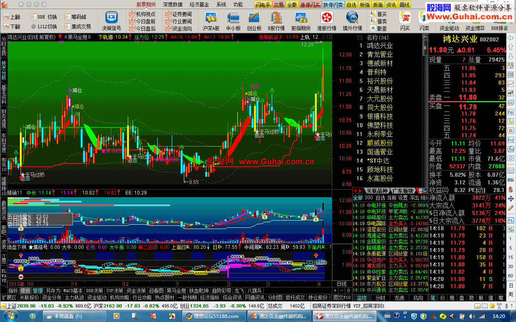Select the 价 bottom-right tab

(x=443, y=298)
